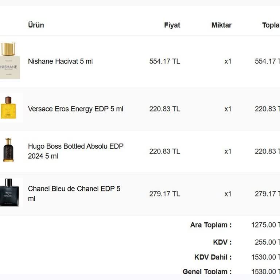This screenshot has height=280, width=280.
Task: Select the Miktar column header
Action: pyautogui.click(x=221, y=25)
